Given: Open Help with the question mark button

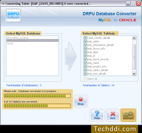Looking at the screenshot, I should (x=97, y=115).
